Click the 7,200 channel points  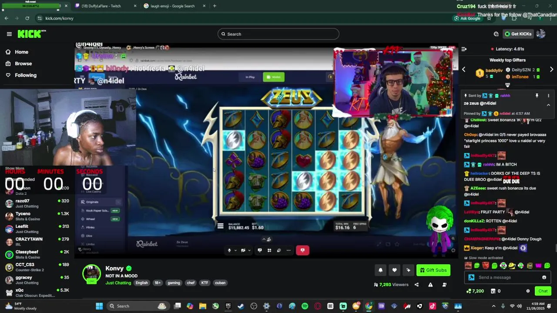point(475,291)
